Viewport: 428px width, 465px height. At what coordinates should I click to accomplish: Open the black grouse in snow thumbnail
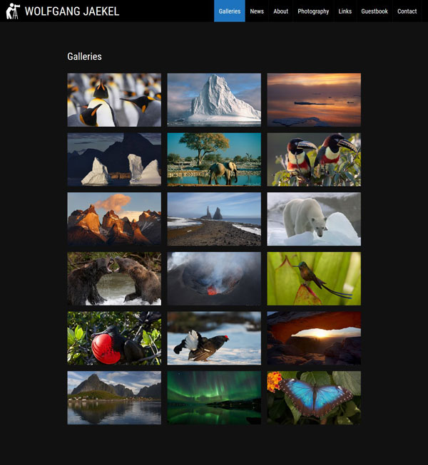click(214, 338)
